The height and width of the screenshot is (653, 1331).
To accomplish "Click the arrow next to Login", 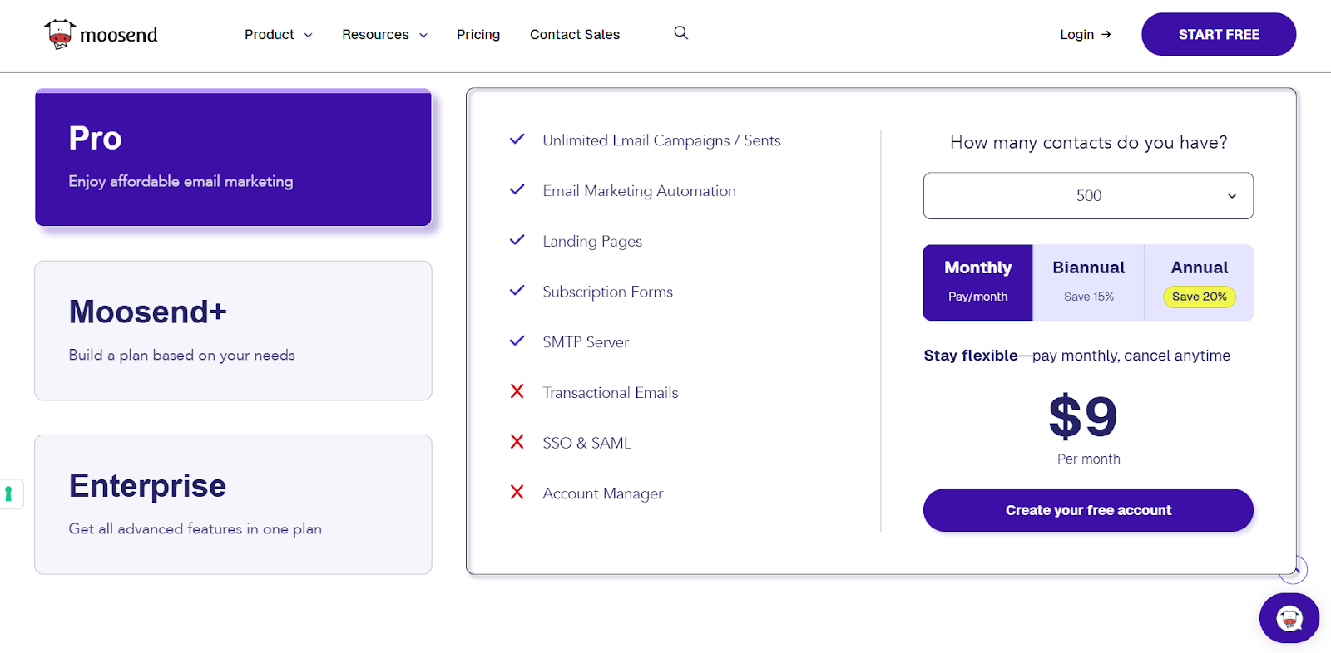I will [x=1106, y=35].
